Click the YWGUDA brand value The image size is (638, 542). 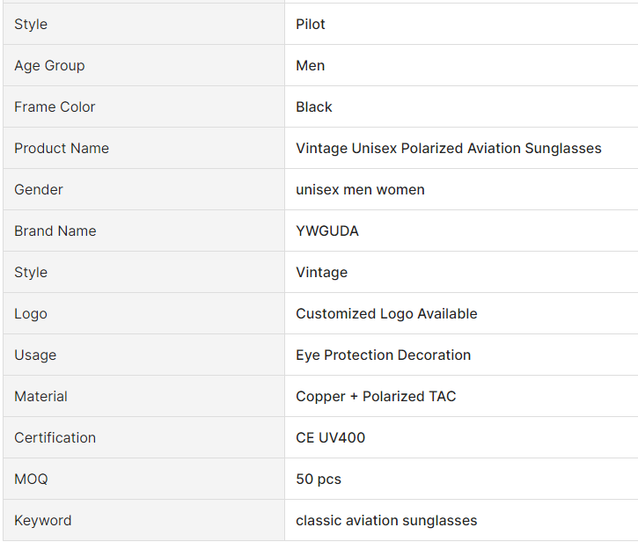pyautogui.click(x=327, y=231)
